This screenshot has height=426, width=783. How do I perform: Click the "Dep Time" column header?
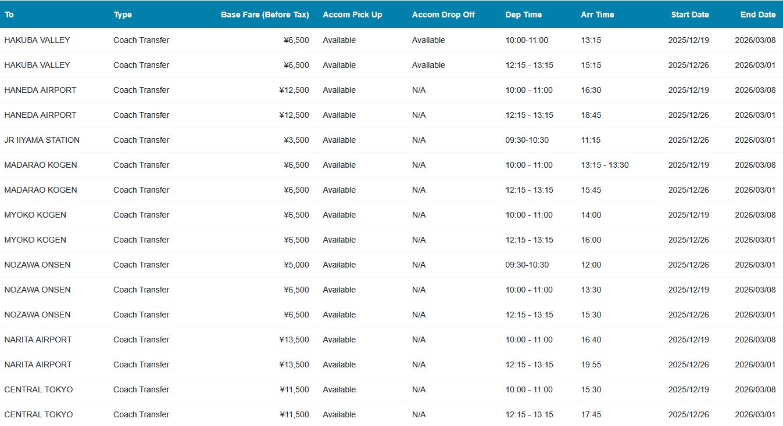[523, 15]
